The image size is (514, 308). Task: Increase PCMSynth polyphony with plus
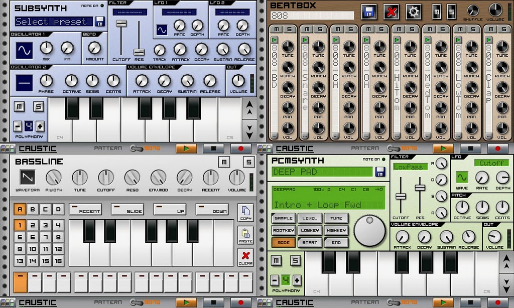[297, 280]
